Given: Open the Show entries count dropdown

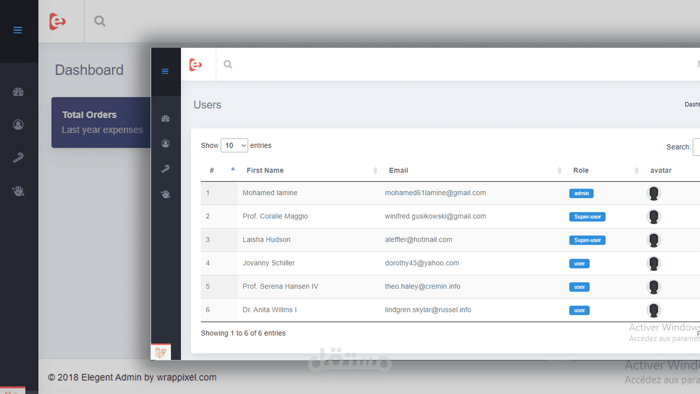Looking at the screenshot, I should (234, 146).
